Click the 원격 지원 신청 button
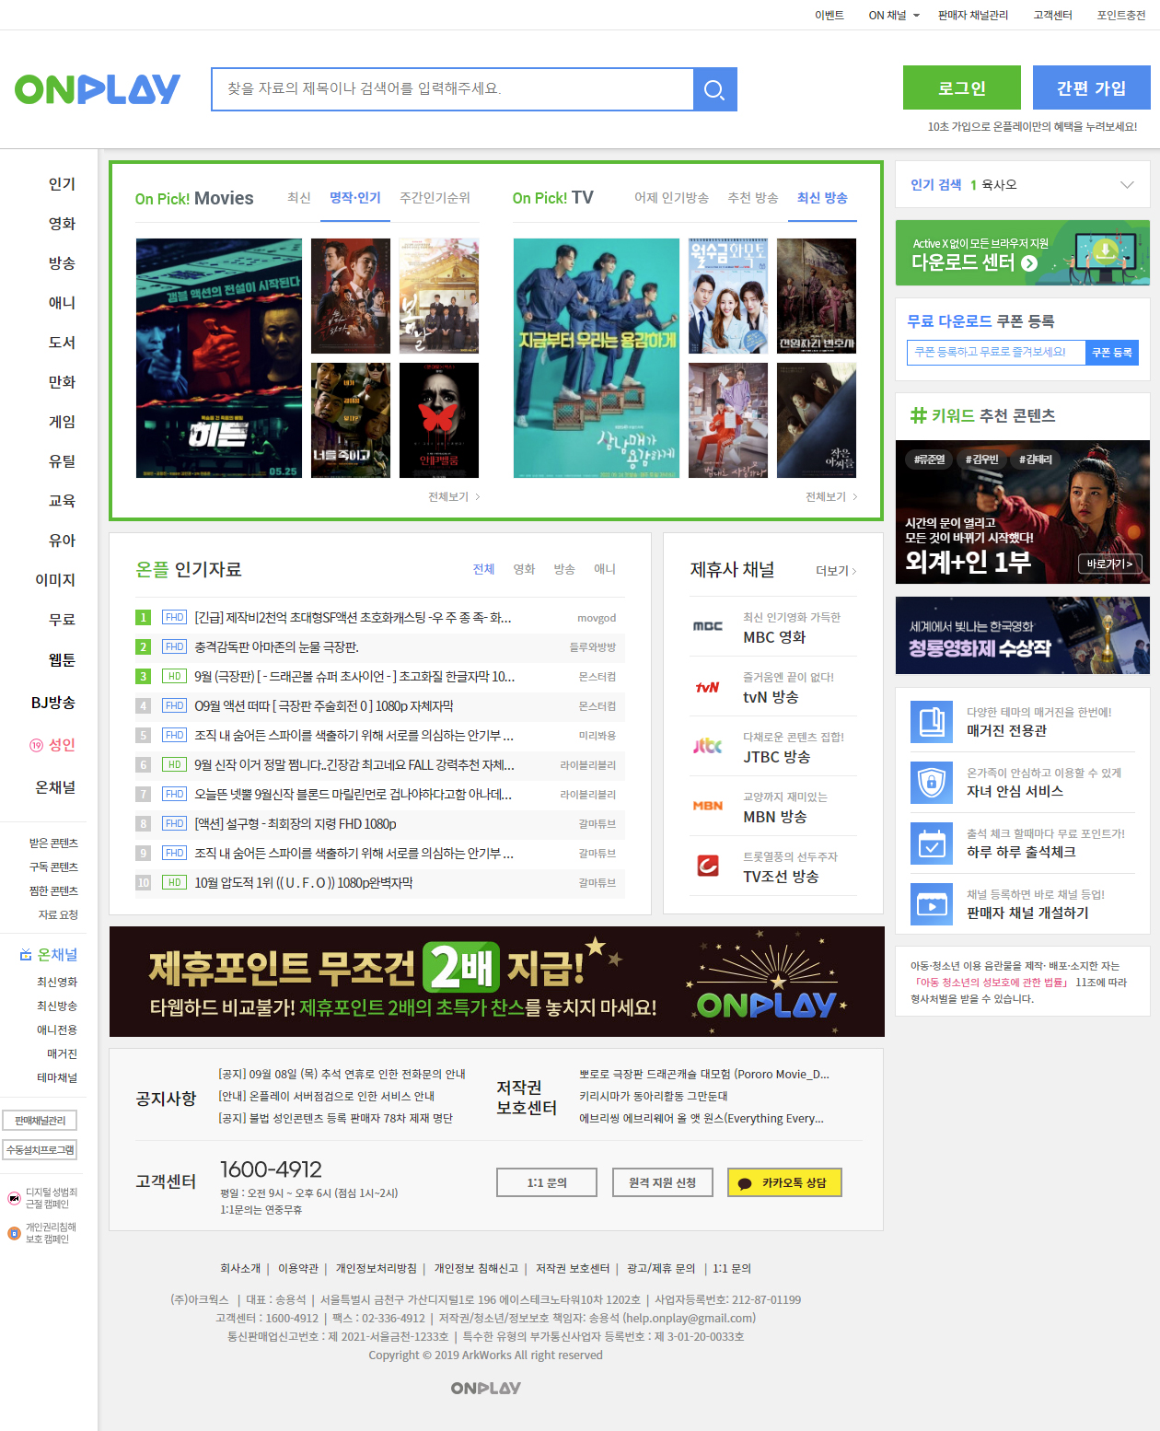 tap(663, 1182)
